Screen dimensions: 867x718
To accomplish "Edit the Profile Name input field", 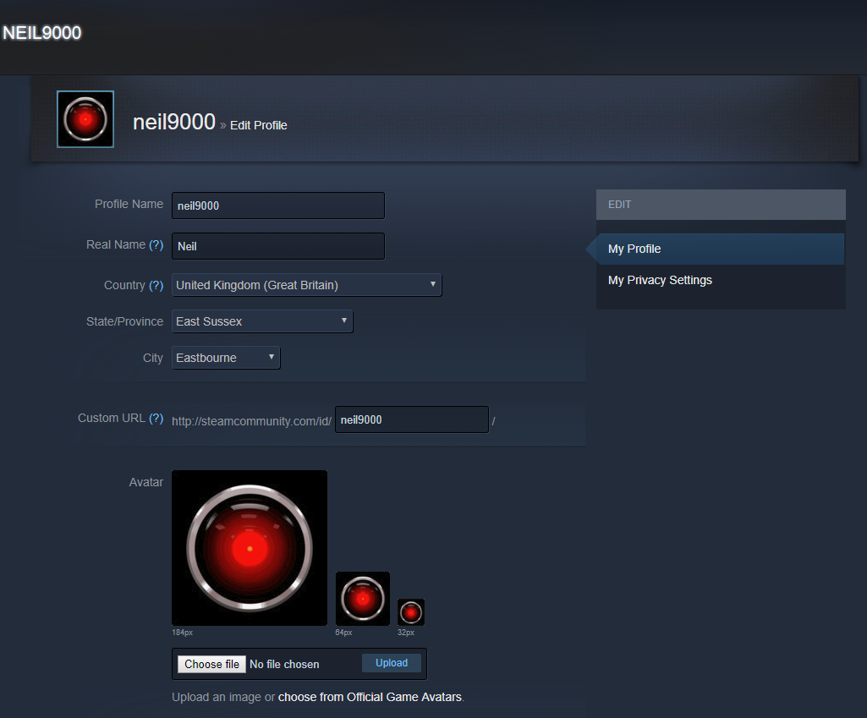I will pos(277,206).
